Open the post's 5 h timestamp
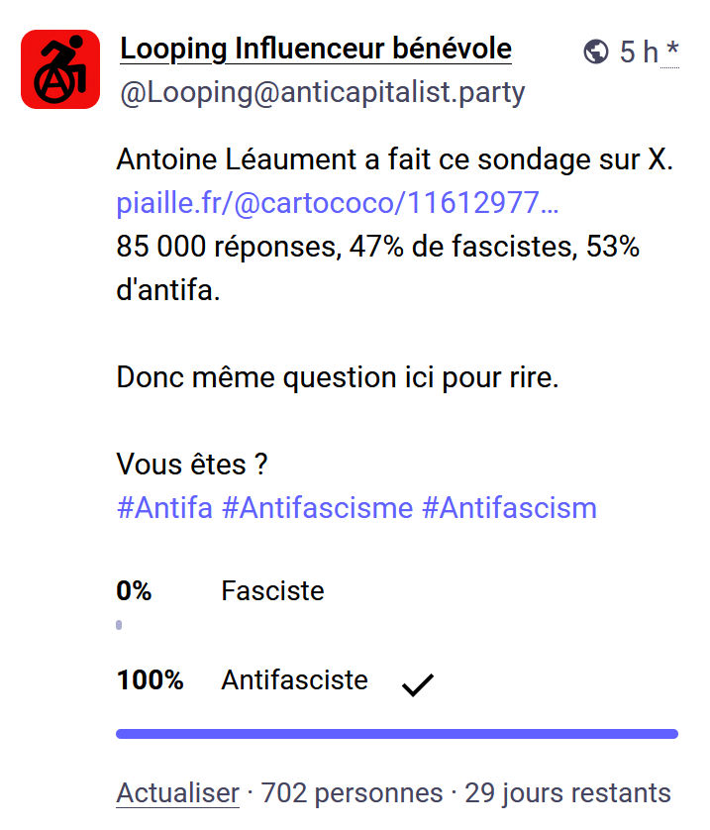This screenshot has width=710, height=830. coord(639,52)
